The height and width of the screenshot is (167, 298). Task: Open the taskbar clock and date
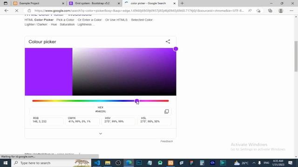click(278, 163)
